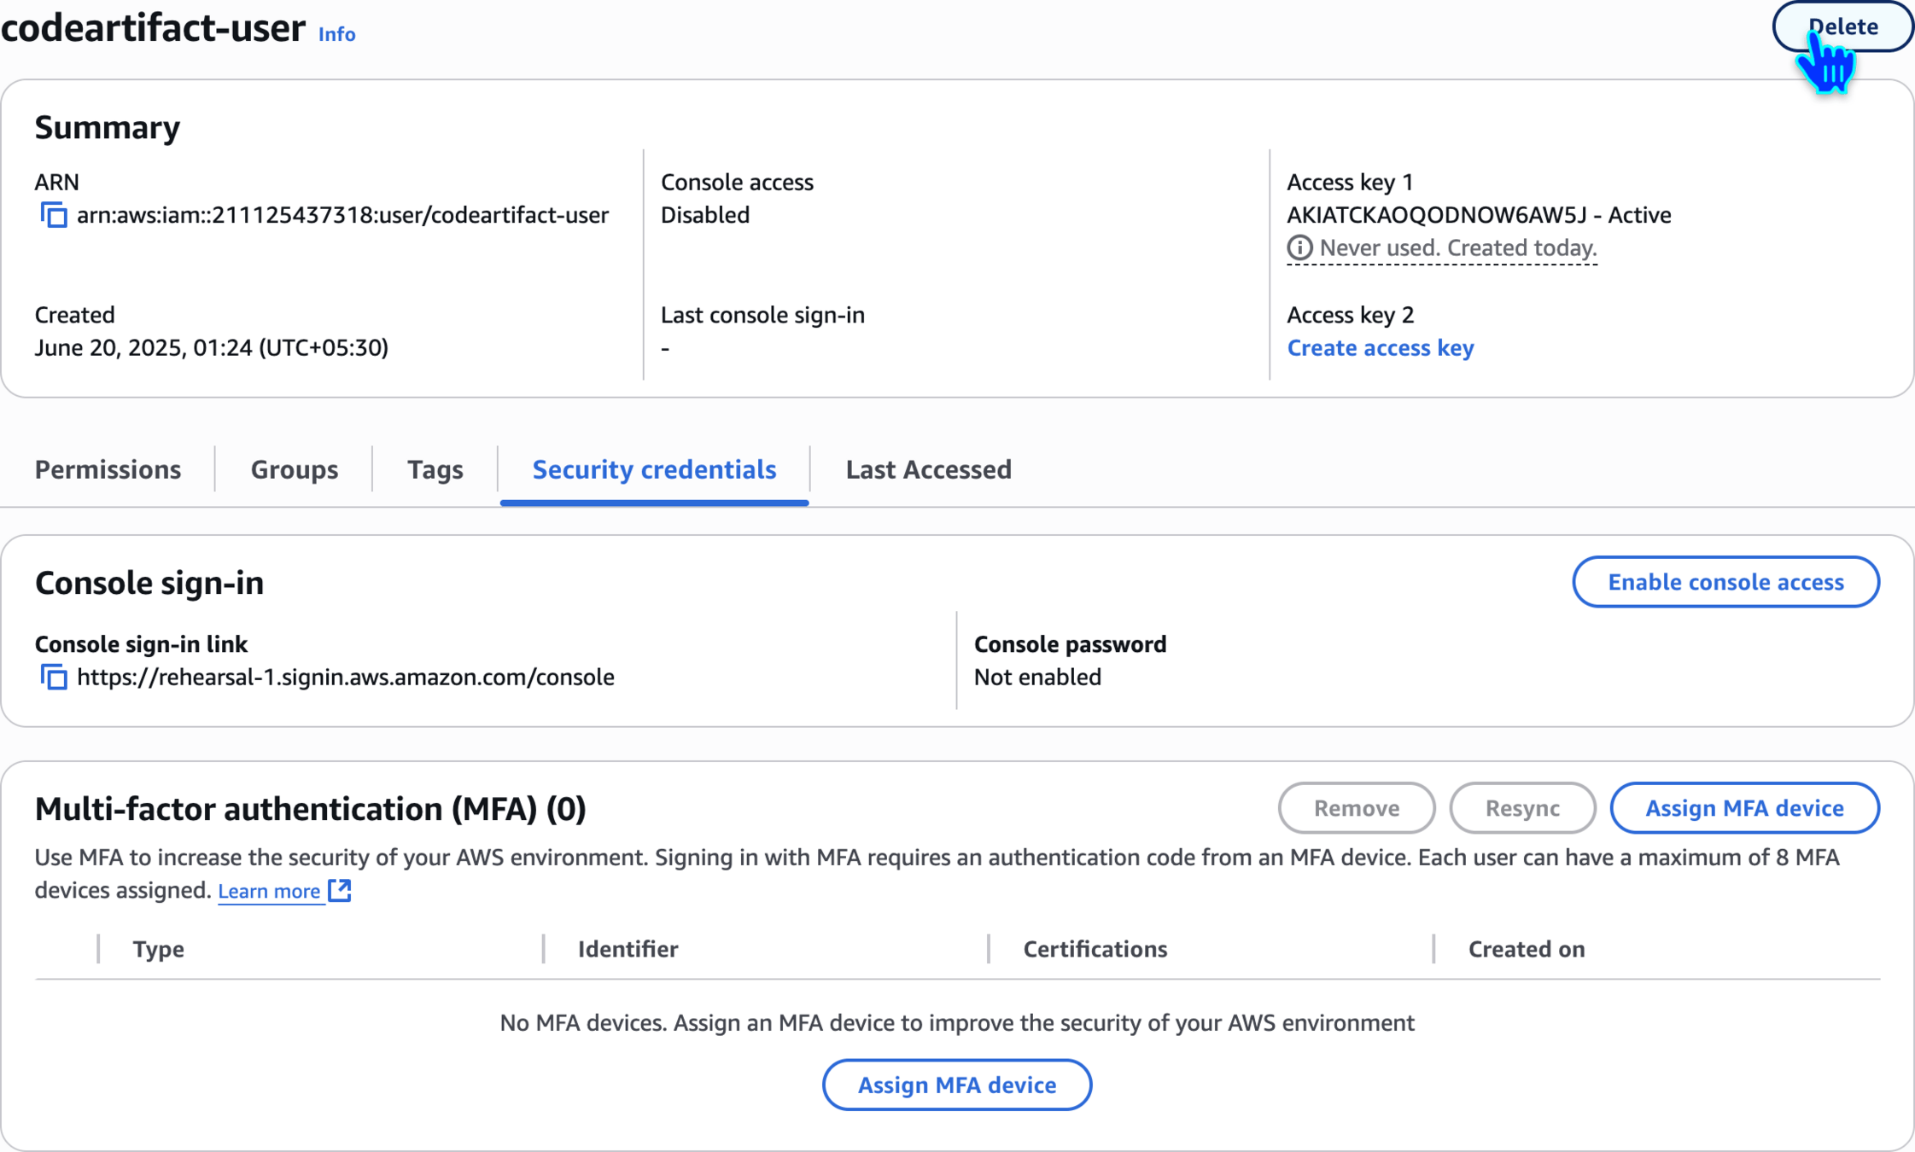Click centered Assign MFA device button below table
The height and width of the screenshot is (1152, 1915).
[956, 1085]
